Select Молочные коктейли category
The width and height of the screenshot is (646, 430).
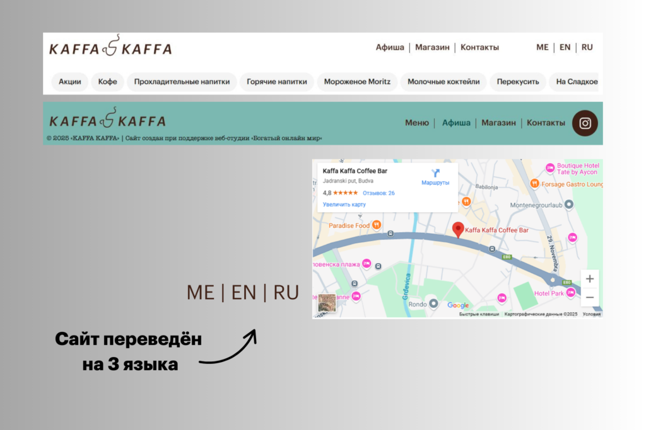click(443, 81)
